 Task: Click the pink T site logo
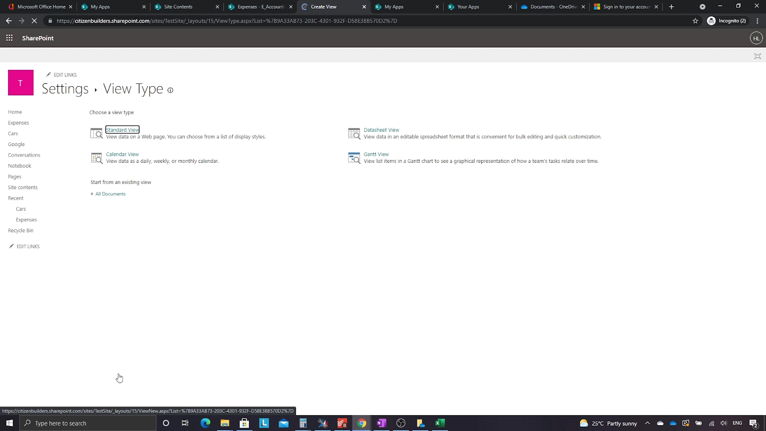click(x=21, y=83)
